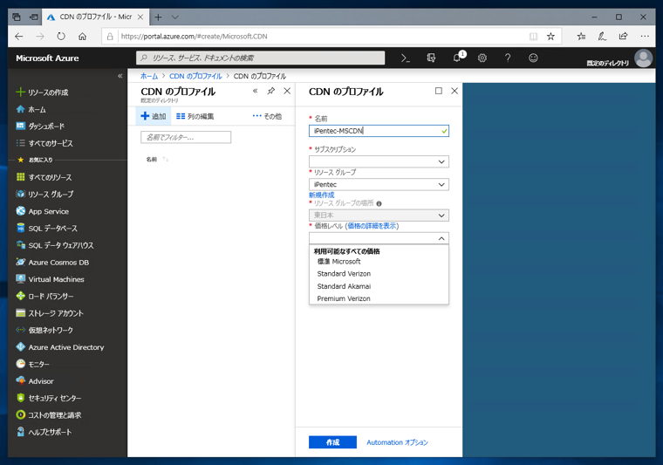Pin the CDN profile list blade
The image size is (663, 465).
(271, 91)
